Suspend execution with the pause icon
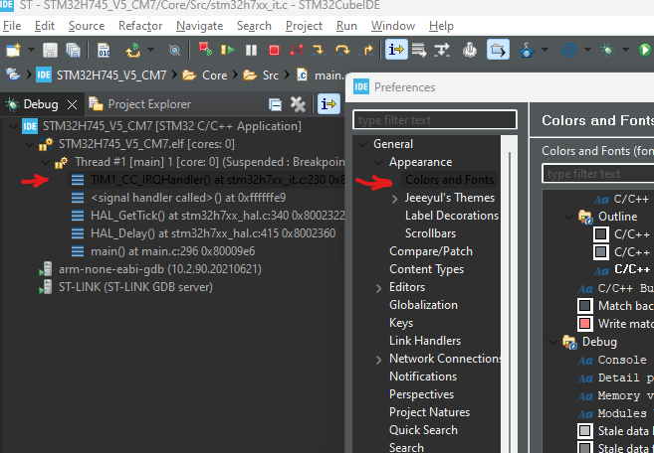Viewport: 654px width, 453px height. (251, 51)
